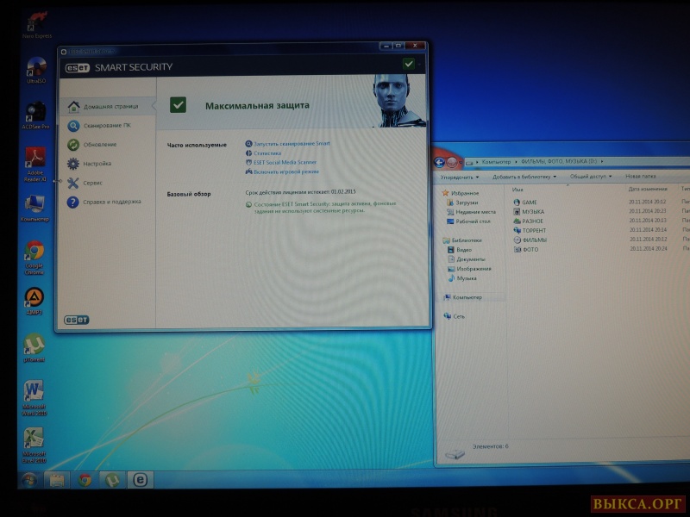
Task: Open the Adobe Reader XI desktop icon
Action: pos(36,159)
